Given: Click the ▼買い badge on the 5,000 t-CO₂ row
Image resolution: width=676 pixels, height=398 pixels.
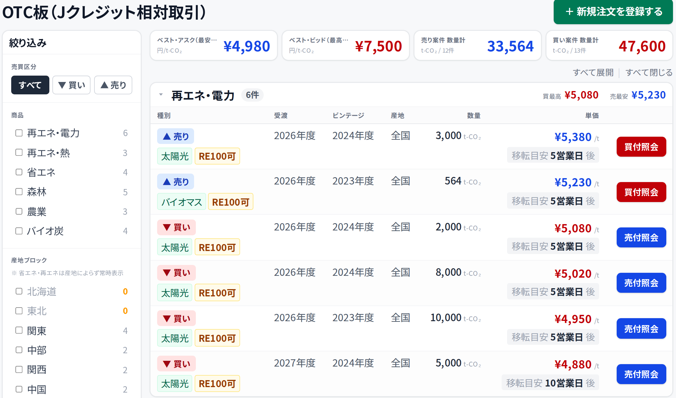Looking at the screenshot, I should coord(176,364).
